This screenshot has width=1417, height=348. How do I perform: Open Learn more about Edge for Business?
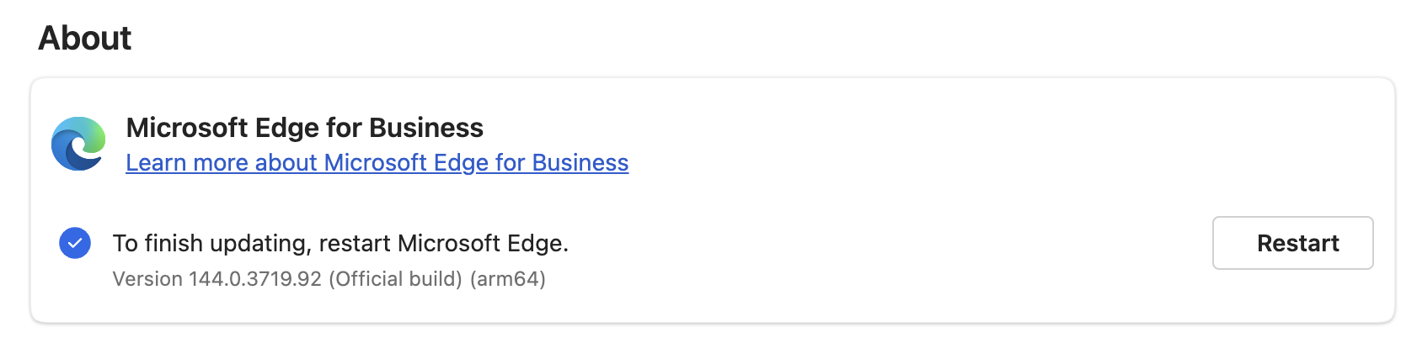[377, 162]
